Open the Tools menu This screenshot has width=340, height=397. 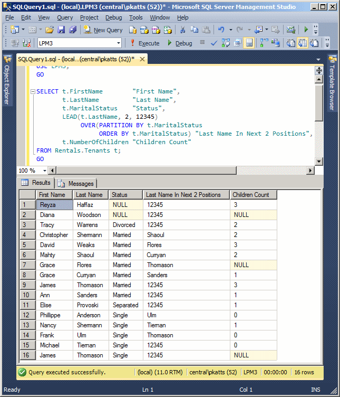pyautogui.click(x=136, y=17)
